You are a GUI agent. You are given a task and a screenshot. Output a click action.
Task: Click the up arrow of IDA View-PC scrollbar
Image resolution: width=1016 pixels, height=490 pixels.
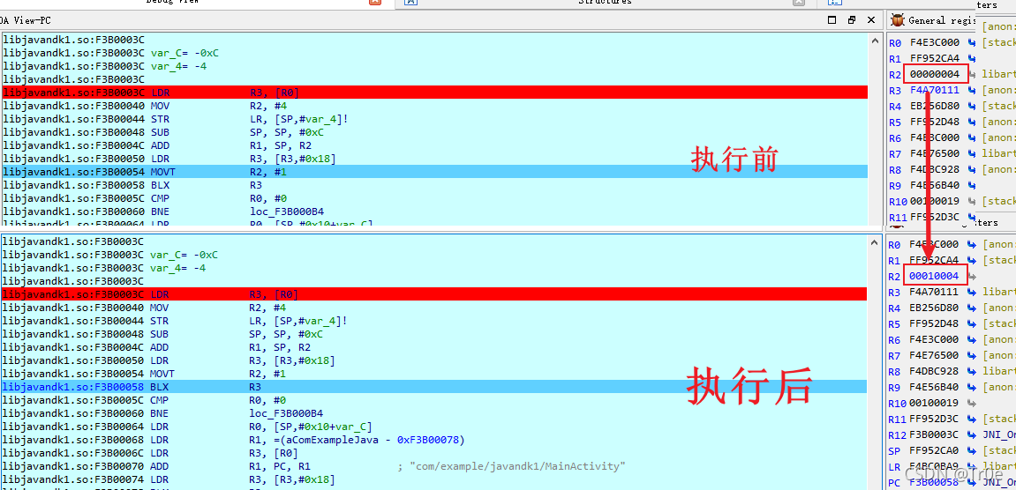point(874,40)
